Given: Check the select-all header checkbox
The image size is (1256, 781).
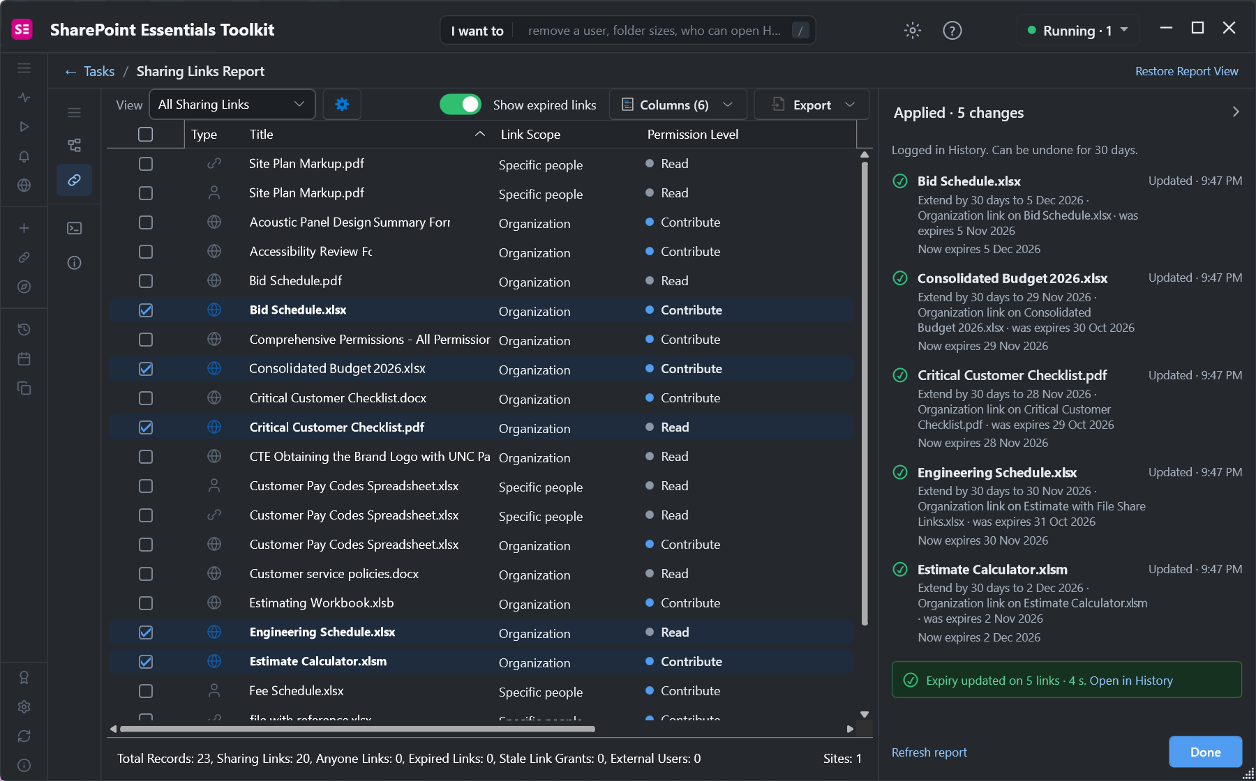Looking at the screenshot, I should (145, 134).
